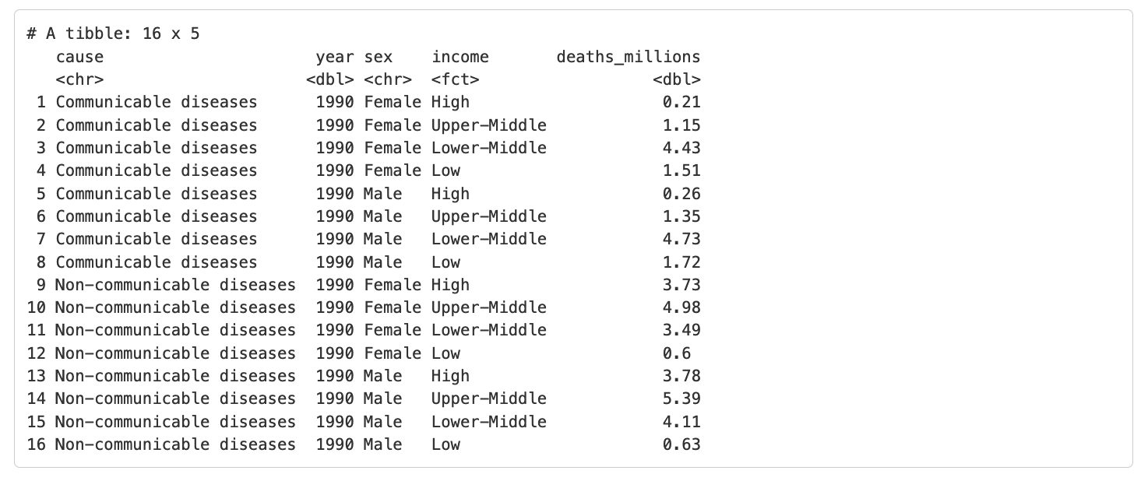Click "Communicable diseases" in row 1

(156, 102)
